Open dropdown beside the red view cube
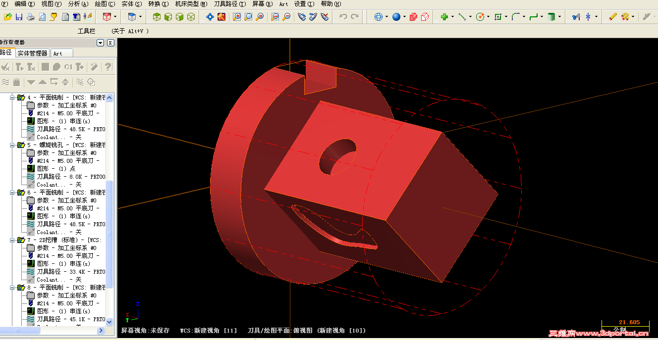 point(115,17)
